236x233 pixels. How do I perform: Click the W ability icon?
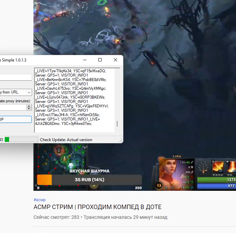(x=232, y=167)
